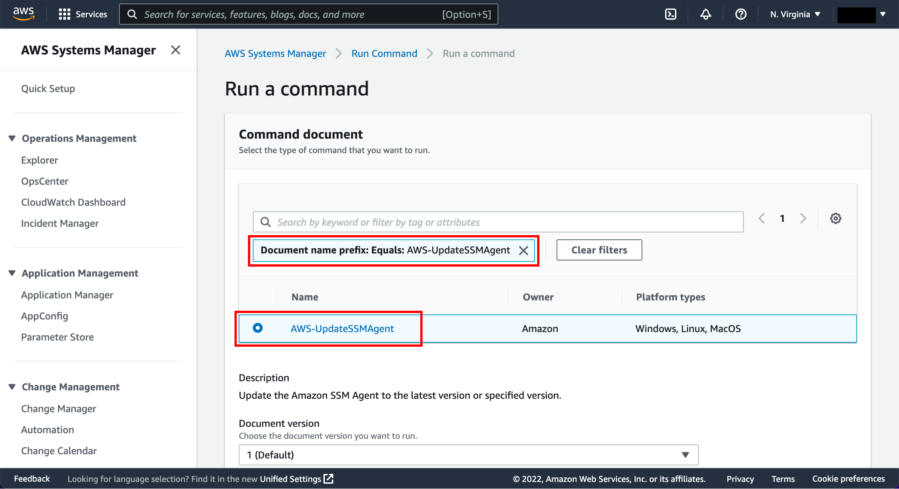Click the CloudShell terminal icon
Image resolution: width=899 pixels, height=489 pixels.
pyautogui.click(x=671, y=14)
